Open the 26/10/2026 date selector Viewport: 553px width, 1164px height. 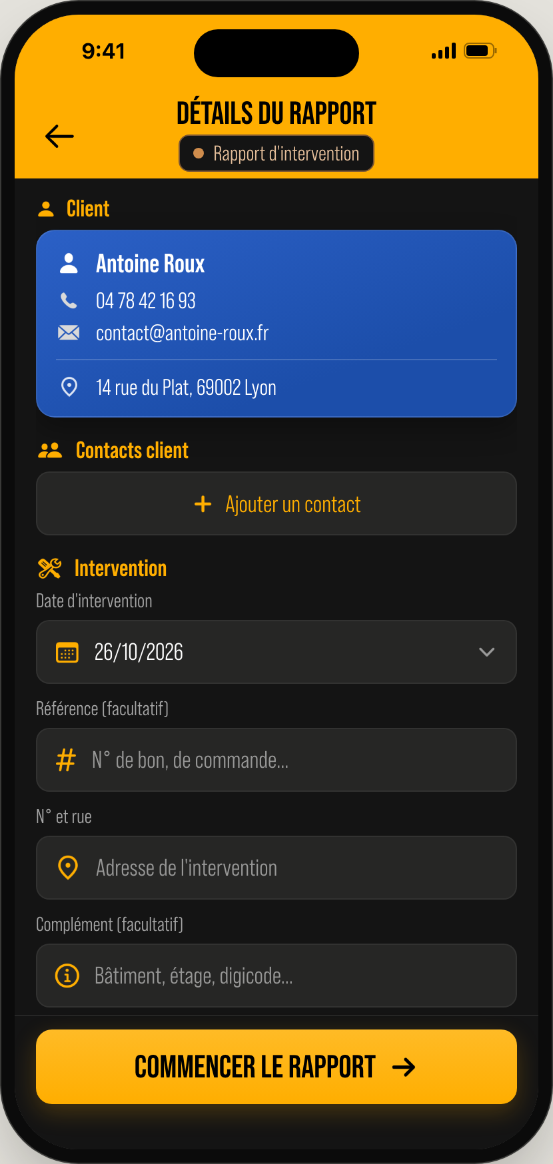(276, 652)
